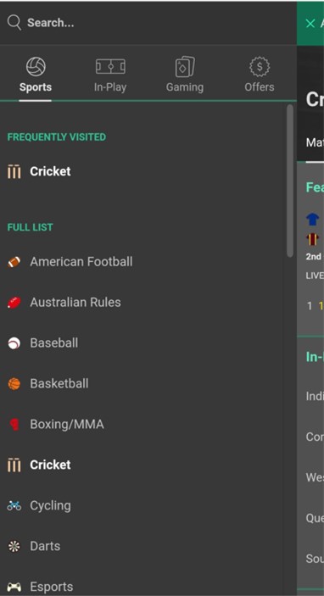Select the Basketball icon
The image size is (324, 596).
(14, 384)
